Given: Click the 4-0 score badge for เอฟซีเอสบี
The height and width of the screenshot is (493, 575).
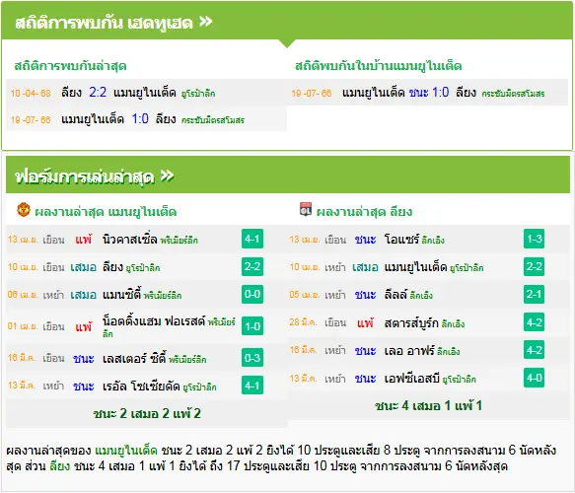Looking at the screenshot, I should [x=534, y=378].
